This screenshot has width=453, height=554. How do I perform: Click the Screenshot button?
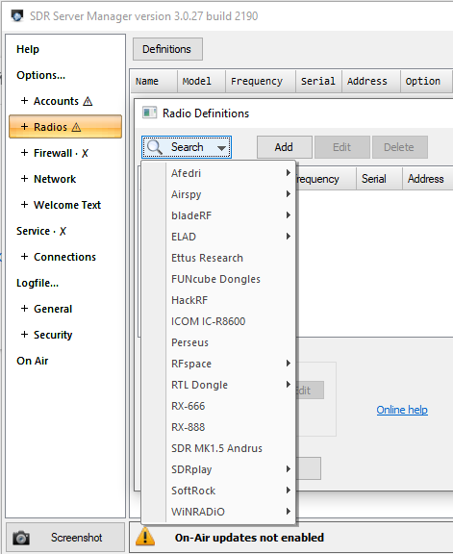[65, 538]
